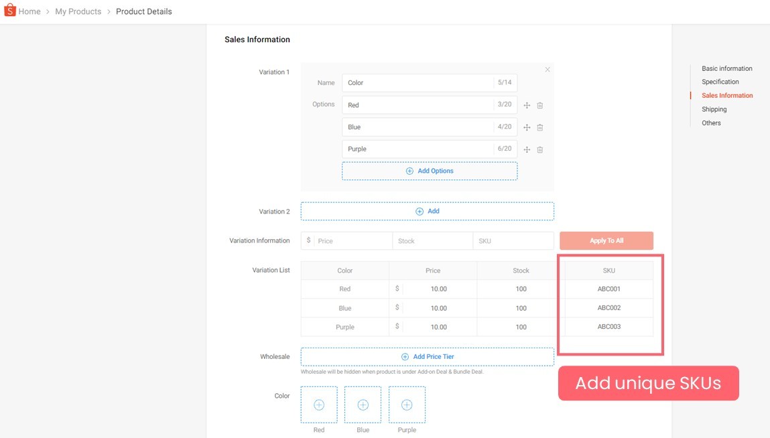Open My Products breadcrumb
This screenshot has width=770, height=438.
(78, 11)
